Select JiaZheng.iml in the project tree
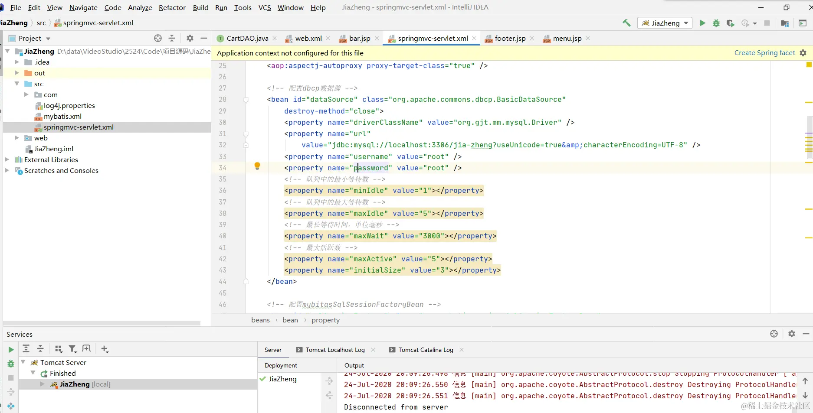813x413 pixels. tap(53, 149)
